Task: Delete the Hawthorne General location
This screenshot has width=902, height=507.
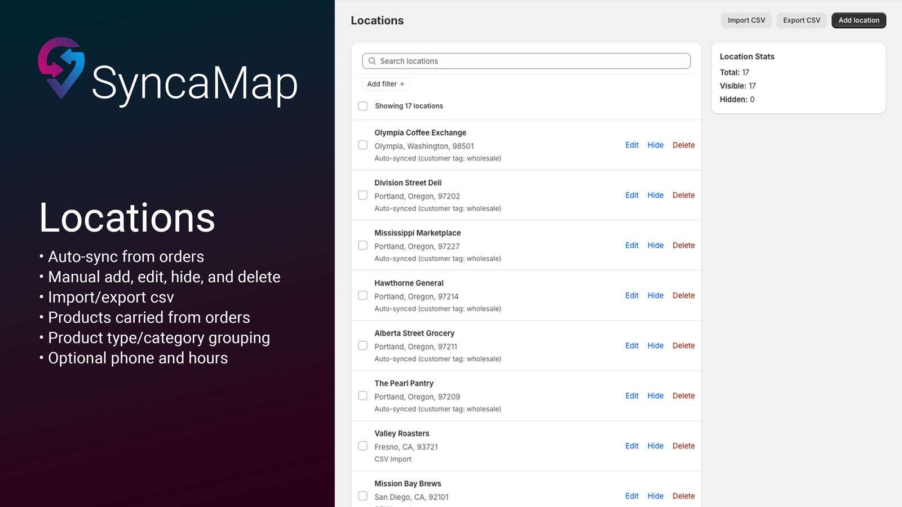Action: tap(684, 295)
